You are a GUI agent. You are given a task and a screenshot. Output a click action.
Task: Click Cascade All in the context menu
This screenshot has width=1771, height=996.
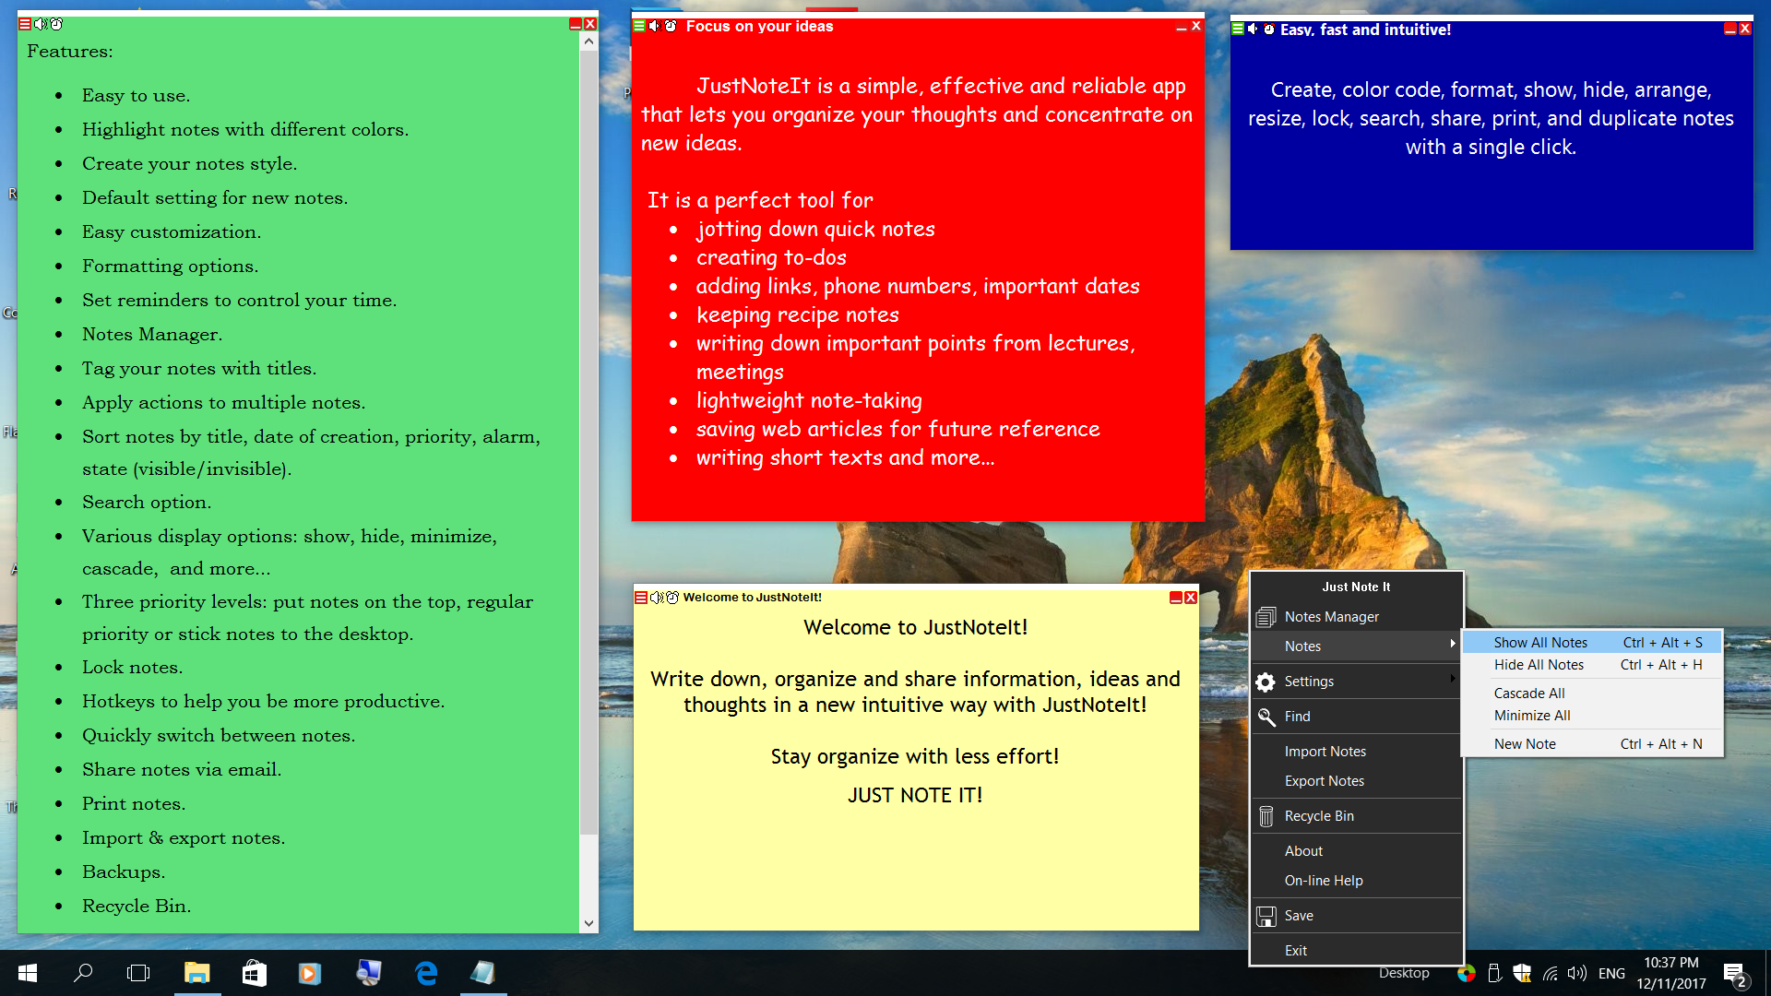[1529, 692]
